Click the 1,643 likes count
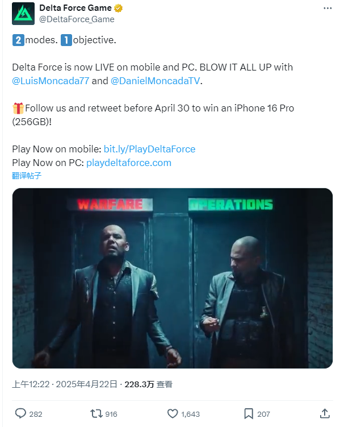The width and height of the screenshot is (340, 427). pos(191,414)
